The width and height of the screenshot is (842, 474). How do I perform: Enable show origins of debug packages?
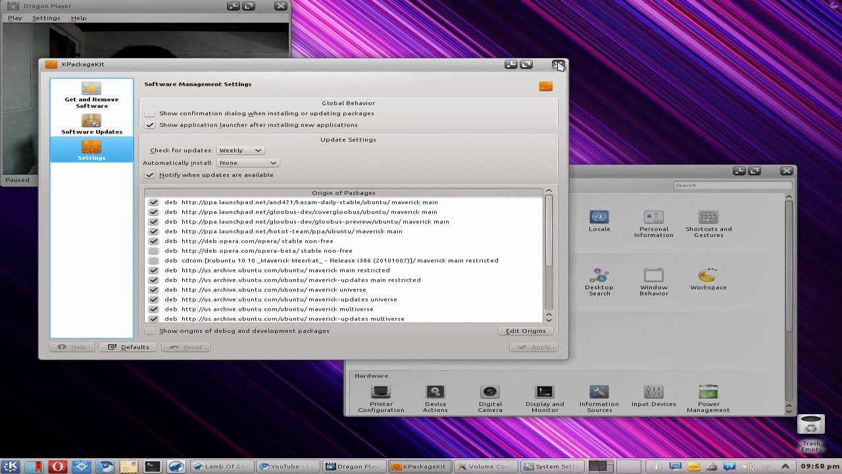coord(150,331)
